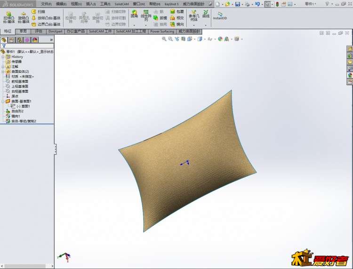This screenshot has height=269, width=353.
Task: Select the 拉伸凸台/基体 extrude boss tool
Action: pyautogui.click(x=9, y=17)
